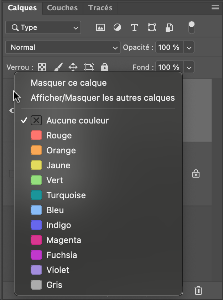Switch to the Couches tab
223x300 pixels.
62,8
